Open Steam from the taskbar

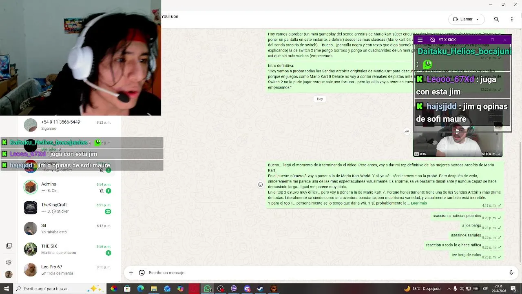pos(260,289)
